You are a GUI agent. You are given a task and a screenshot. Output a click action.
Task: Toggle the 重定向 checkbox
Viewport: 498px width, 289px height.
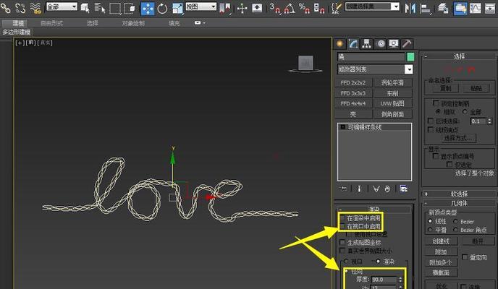pyautogui.click(x=465, y=257)
